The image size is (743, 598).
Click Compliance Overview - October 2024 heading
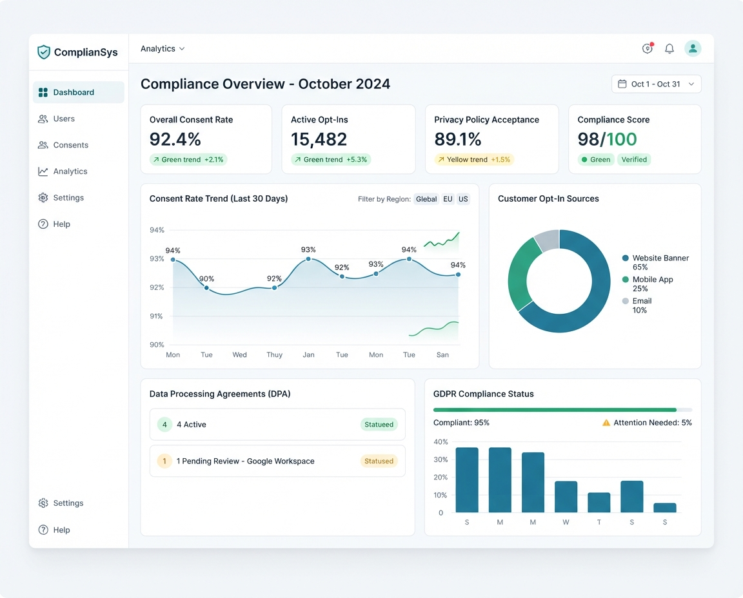[265, 84]
